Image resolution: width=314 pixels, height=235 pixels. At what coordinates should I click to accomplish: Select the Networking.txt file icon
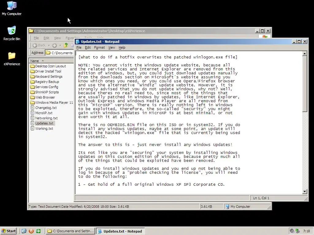33,118
